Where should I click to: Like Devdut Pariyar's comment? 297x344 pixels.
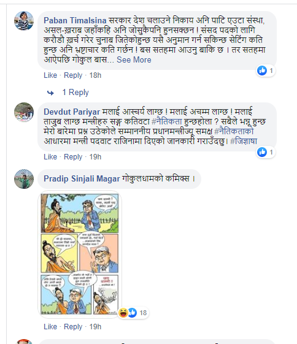coord(50,157)
